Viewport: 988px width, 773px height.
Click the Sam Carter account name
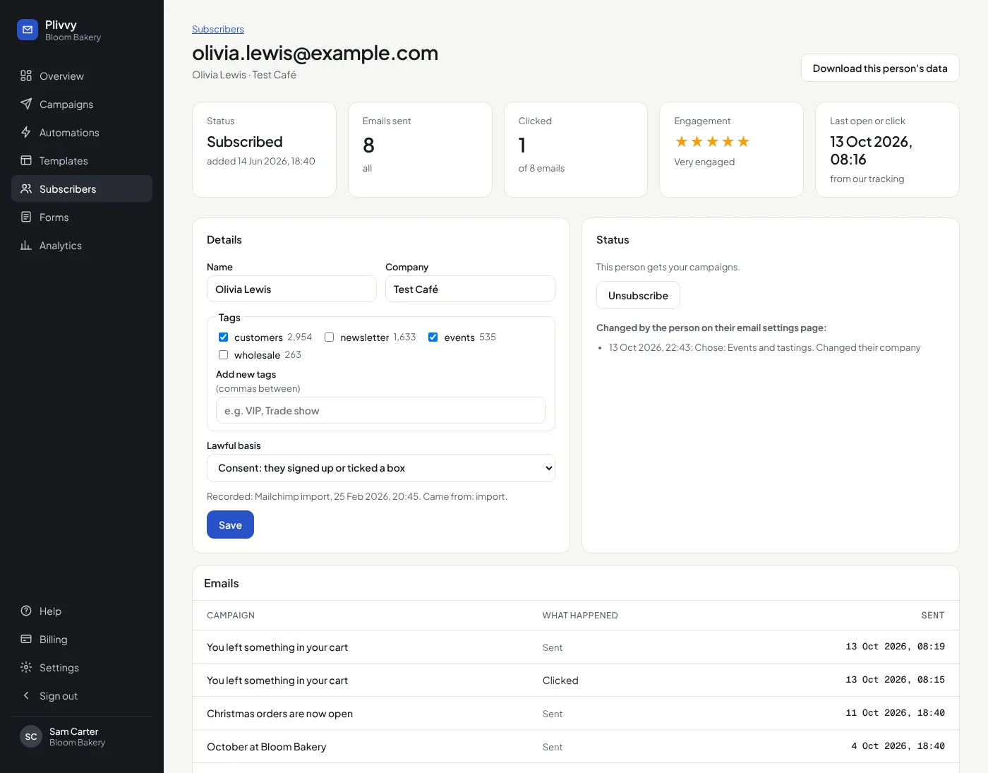[x=74, y=731]
